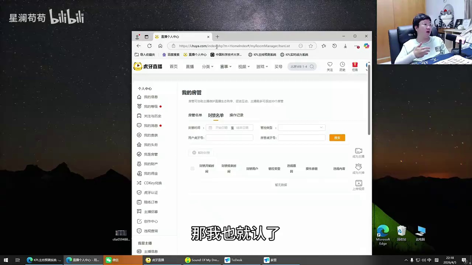Toggle the select-all checkbox in table header
This screenshot has width=472, height=265.
point(192,169)
